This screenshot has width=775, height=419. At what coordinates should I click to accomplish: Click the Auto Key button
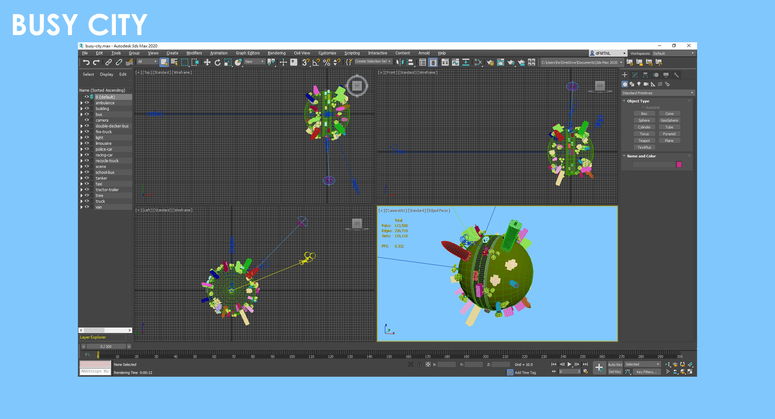point(615,365)
